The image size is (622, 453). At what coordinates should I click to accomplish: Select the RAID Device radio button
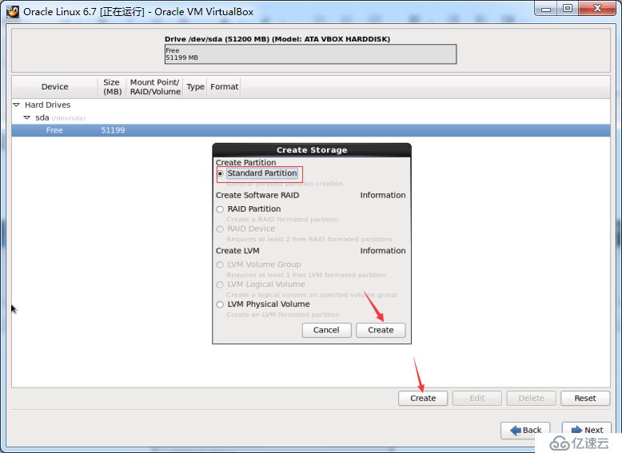pos(220,229)
